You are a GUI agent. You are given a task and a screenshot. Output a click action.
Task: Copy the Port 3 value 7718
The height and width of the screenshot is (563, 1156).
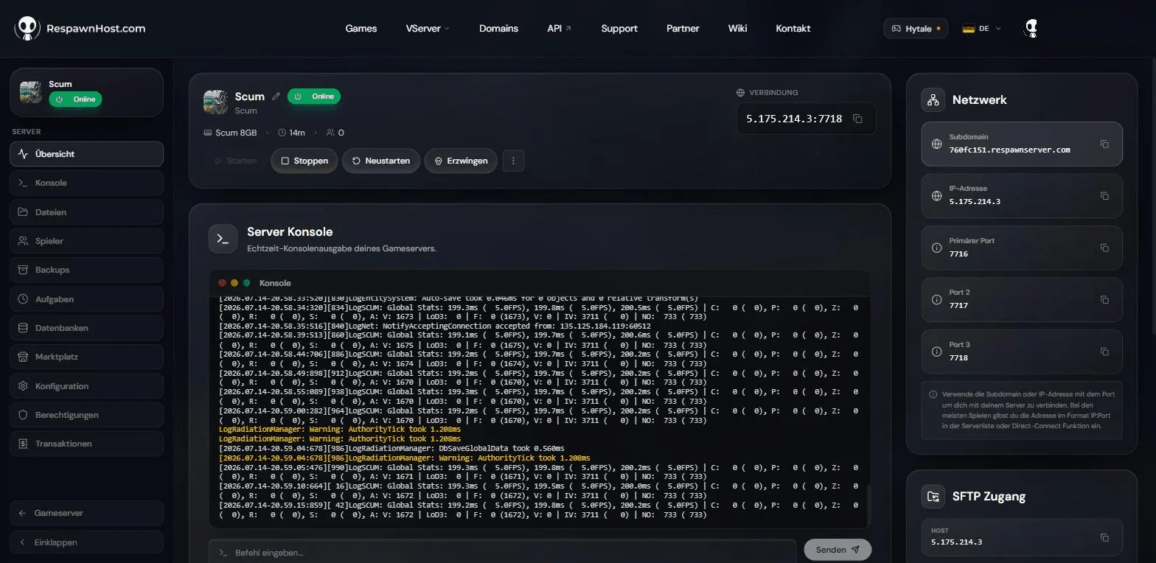pyautogui.click(x=1104, y=352)
